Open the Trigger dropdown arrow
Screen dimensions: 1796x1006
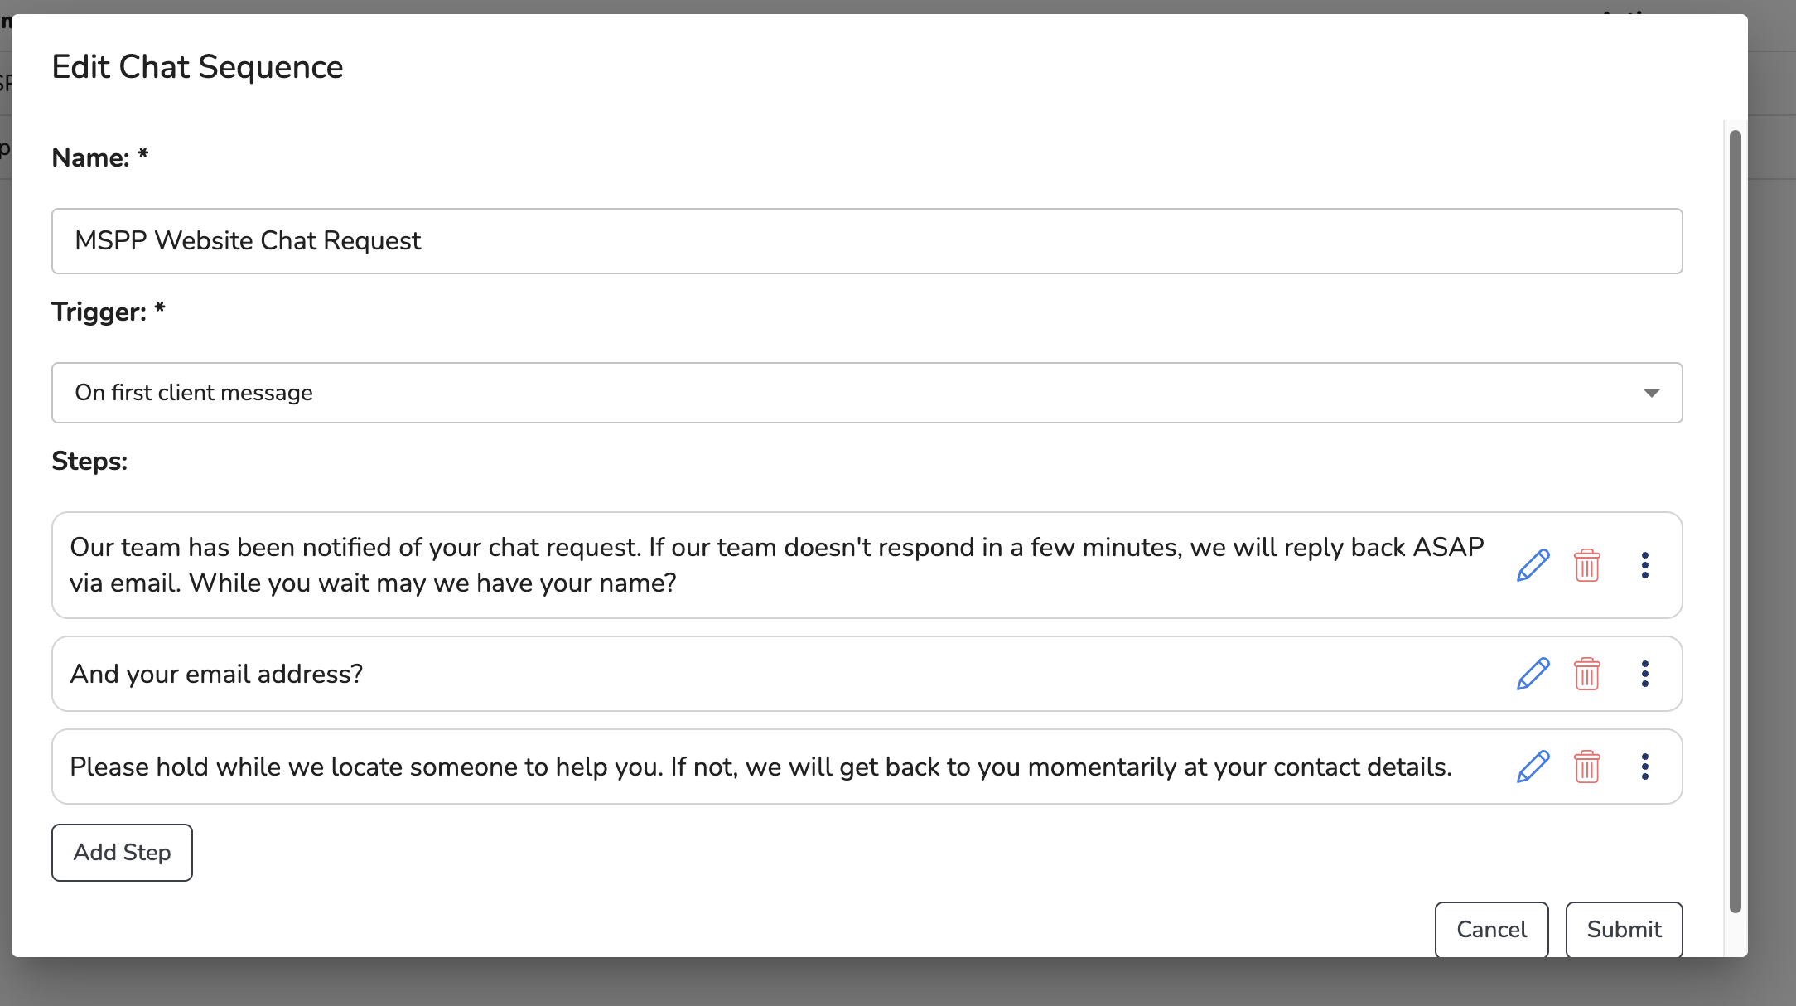click(x=1651, y=393)
